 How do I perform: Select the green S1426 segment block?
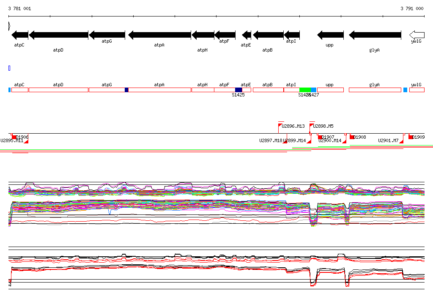pyautogui.click(x=305, y=90)
